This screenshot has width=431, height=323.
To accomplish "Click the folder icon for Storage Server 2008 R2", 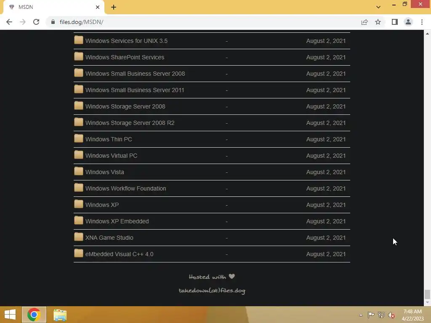I will (79, 122).
